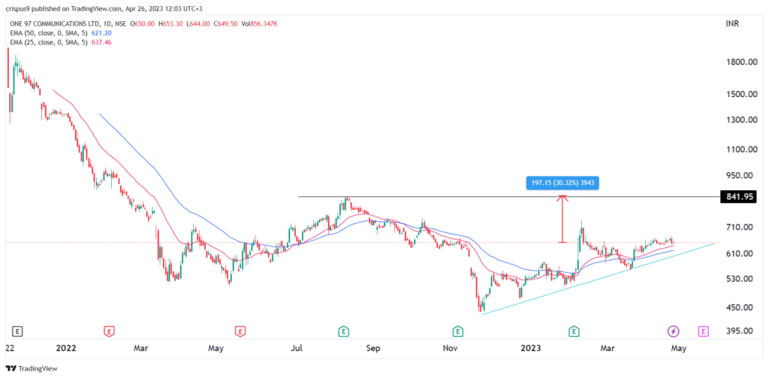Click the EMA (50, close, 0, SMA, 5) legend
The height and width of the screenshot is (378, 769).
point(48,33)
